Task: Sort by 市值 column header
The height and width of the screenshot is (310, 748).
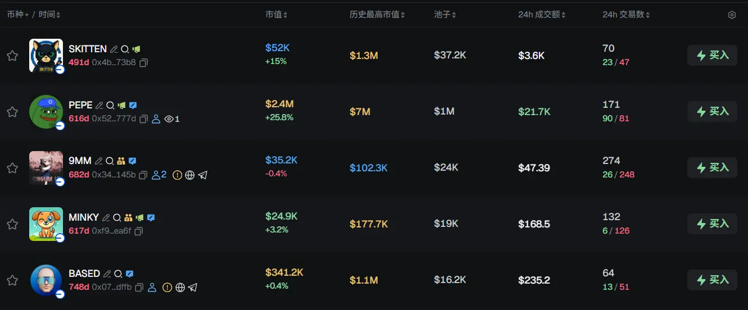Action: (276, 15)
